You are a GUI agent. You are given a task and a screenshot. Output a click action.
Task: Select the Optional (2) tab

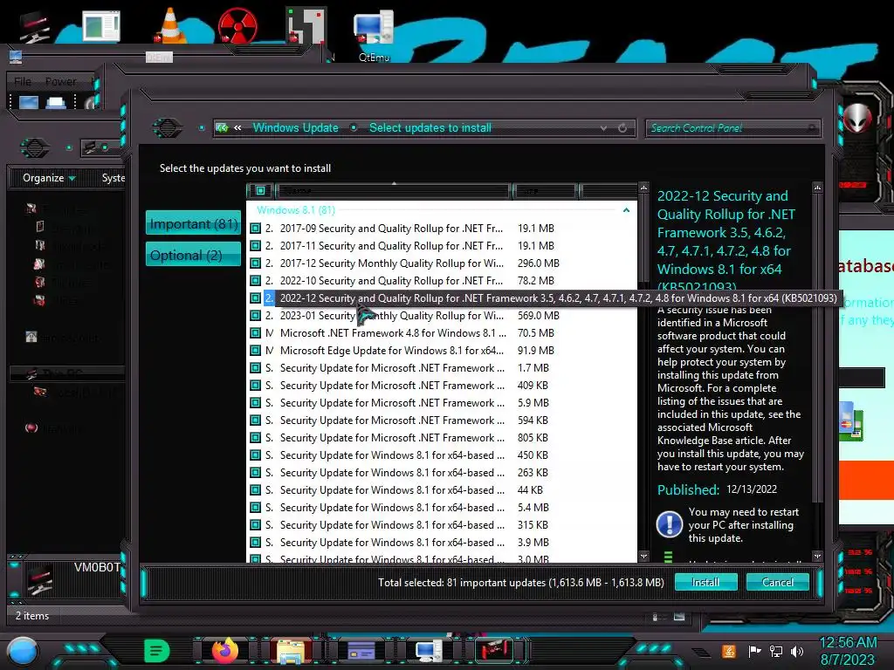pyautogui.click(x=193, y=256)
